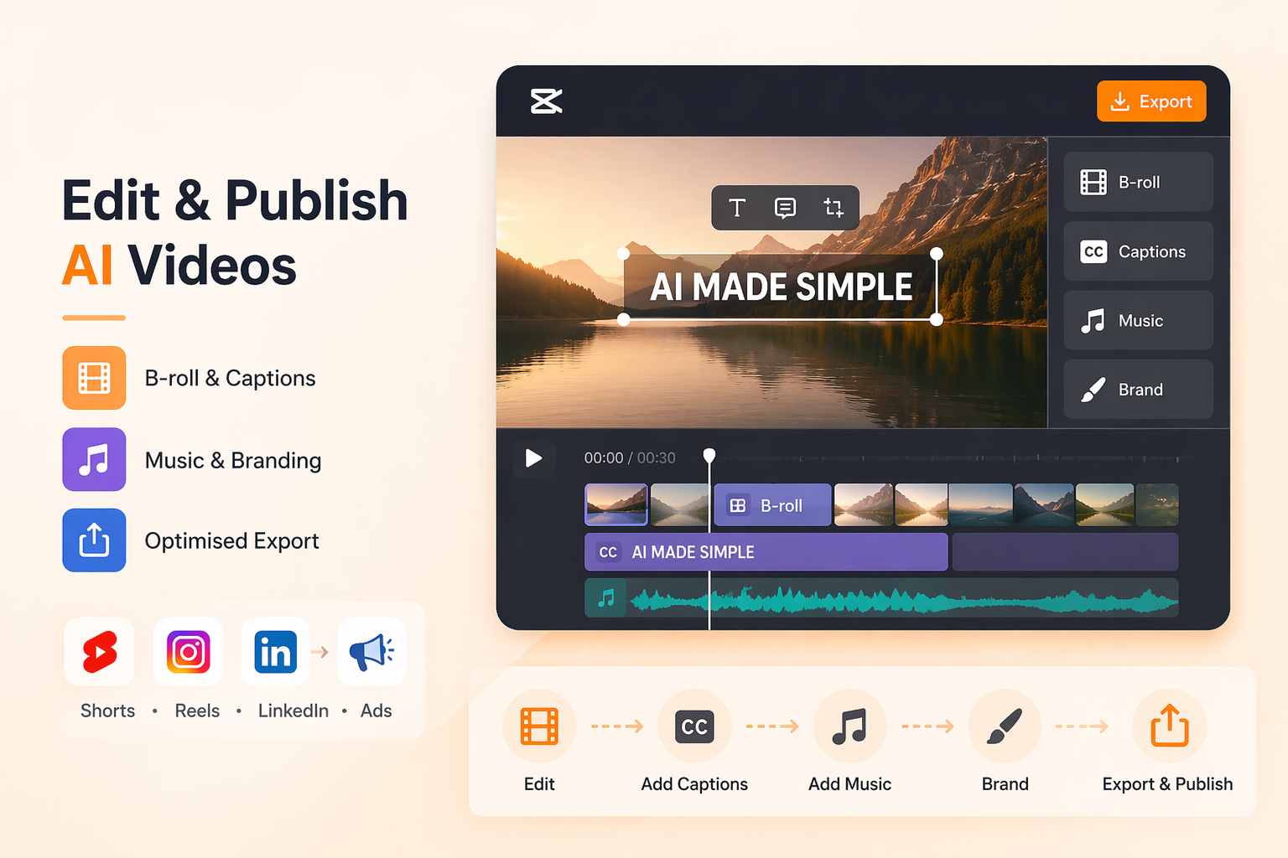This screenshot has width=1288, height=858.
Task: Click the caption bubble icon in the floating toolbar
Action: 785,208
